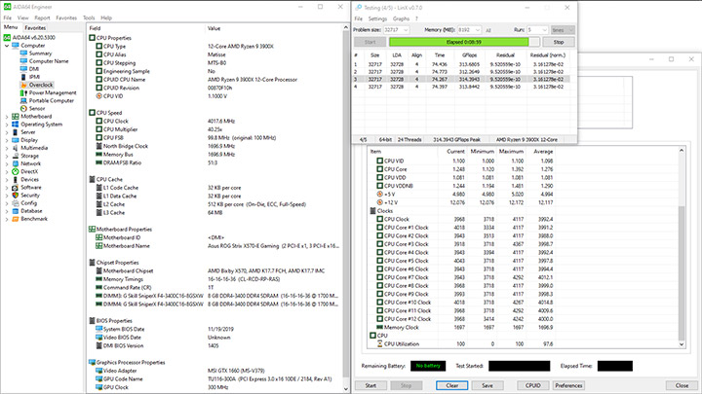Viewport: 702px width, 394px height.
Task: Click the Network category icon
Action: (x=16, y=163)
